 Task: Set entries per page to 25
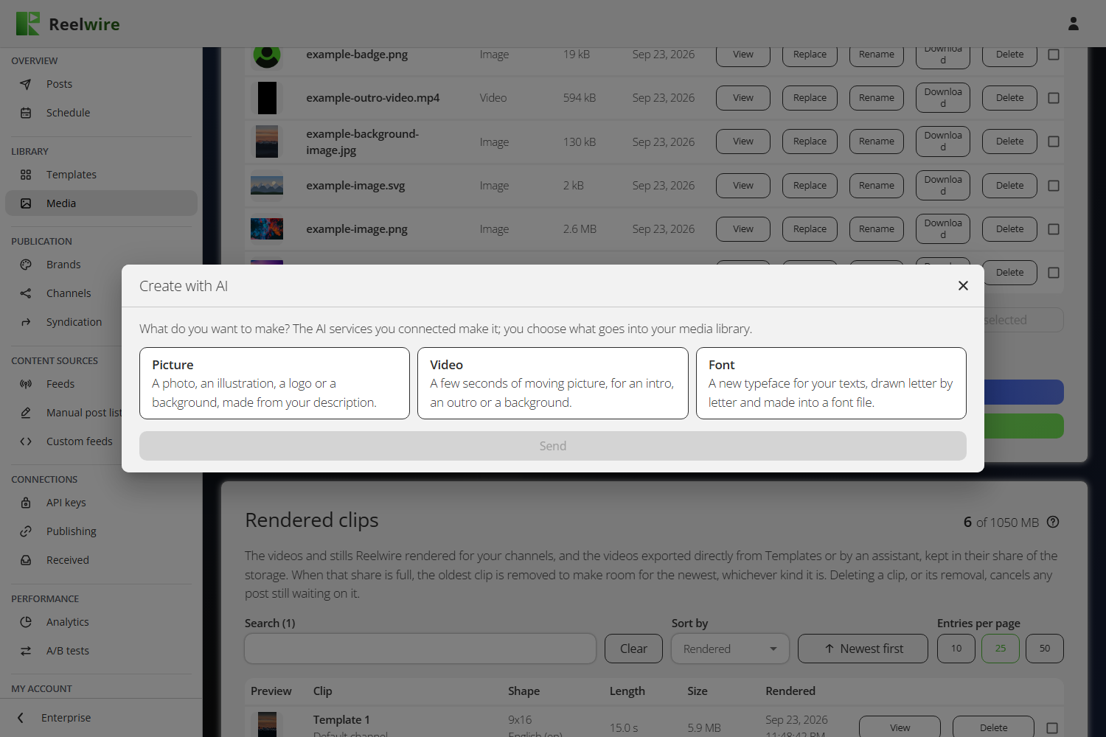tap(1001, 649)
